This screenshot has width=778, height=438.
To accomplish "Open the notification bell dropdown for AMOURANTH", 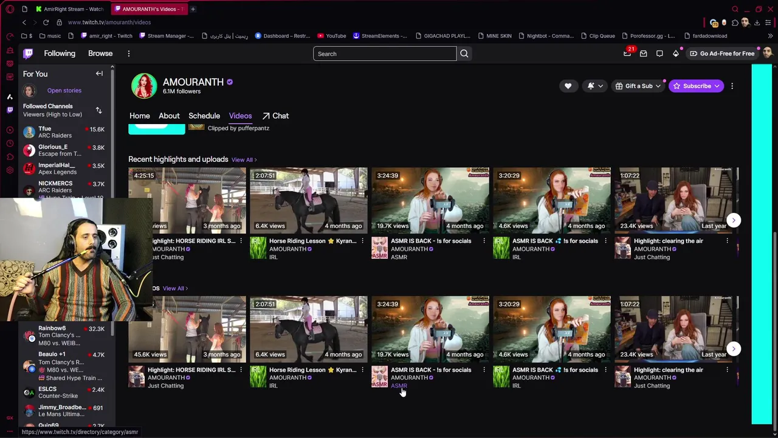I will [x=595, y=86].
